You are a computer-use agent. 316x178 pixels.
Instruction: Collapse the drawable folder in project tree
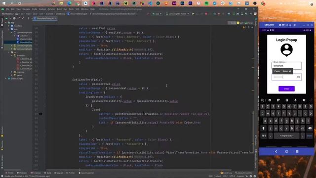[x=12, y=55]
